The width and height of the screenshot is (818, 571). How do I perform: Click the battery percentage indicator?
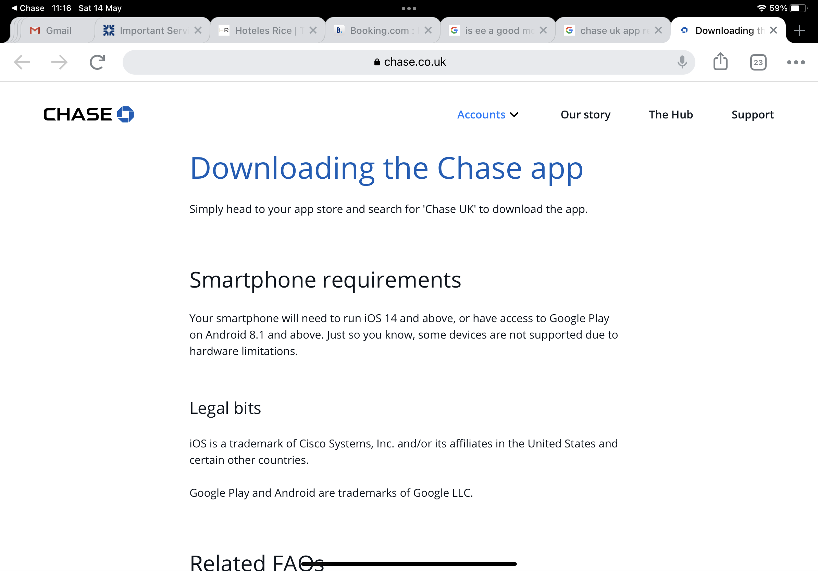coord(778,8)
